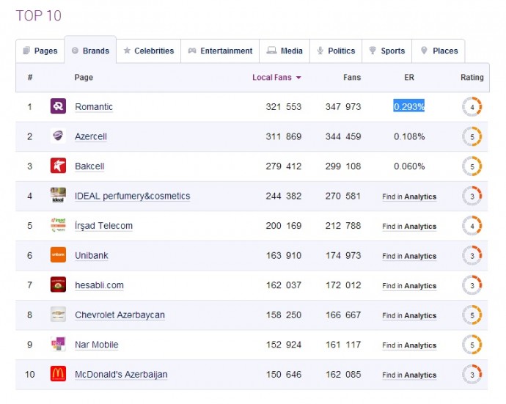Click the rating 4 gauge for İrşad Telecom
This screenshot has width=506, height=404.
(472, 226)
